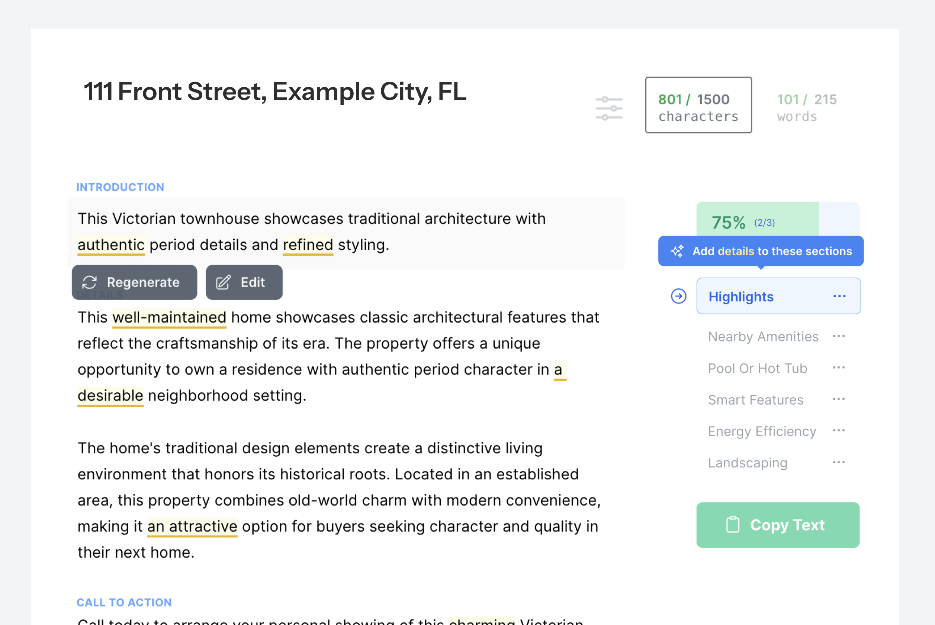935x625 pixels.
Task: Select the Highlights section
Action: (x=741, y=297)
